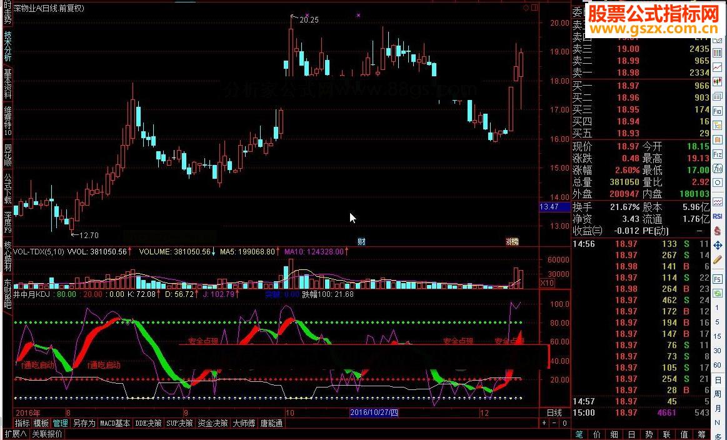Viewport: 727px width, 440px height.
Task: Select the 势 trend tab
Action: pyautogui.click(x=649, y=434)
